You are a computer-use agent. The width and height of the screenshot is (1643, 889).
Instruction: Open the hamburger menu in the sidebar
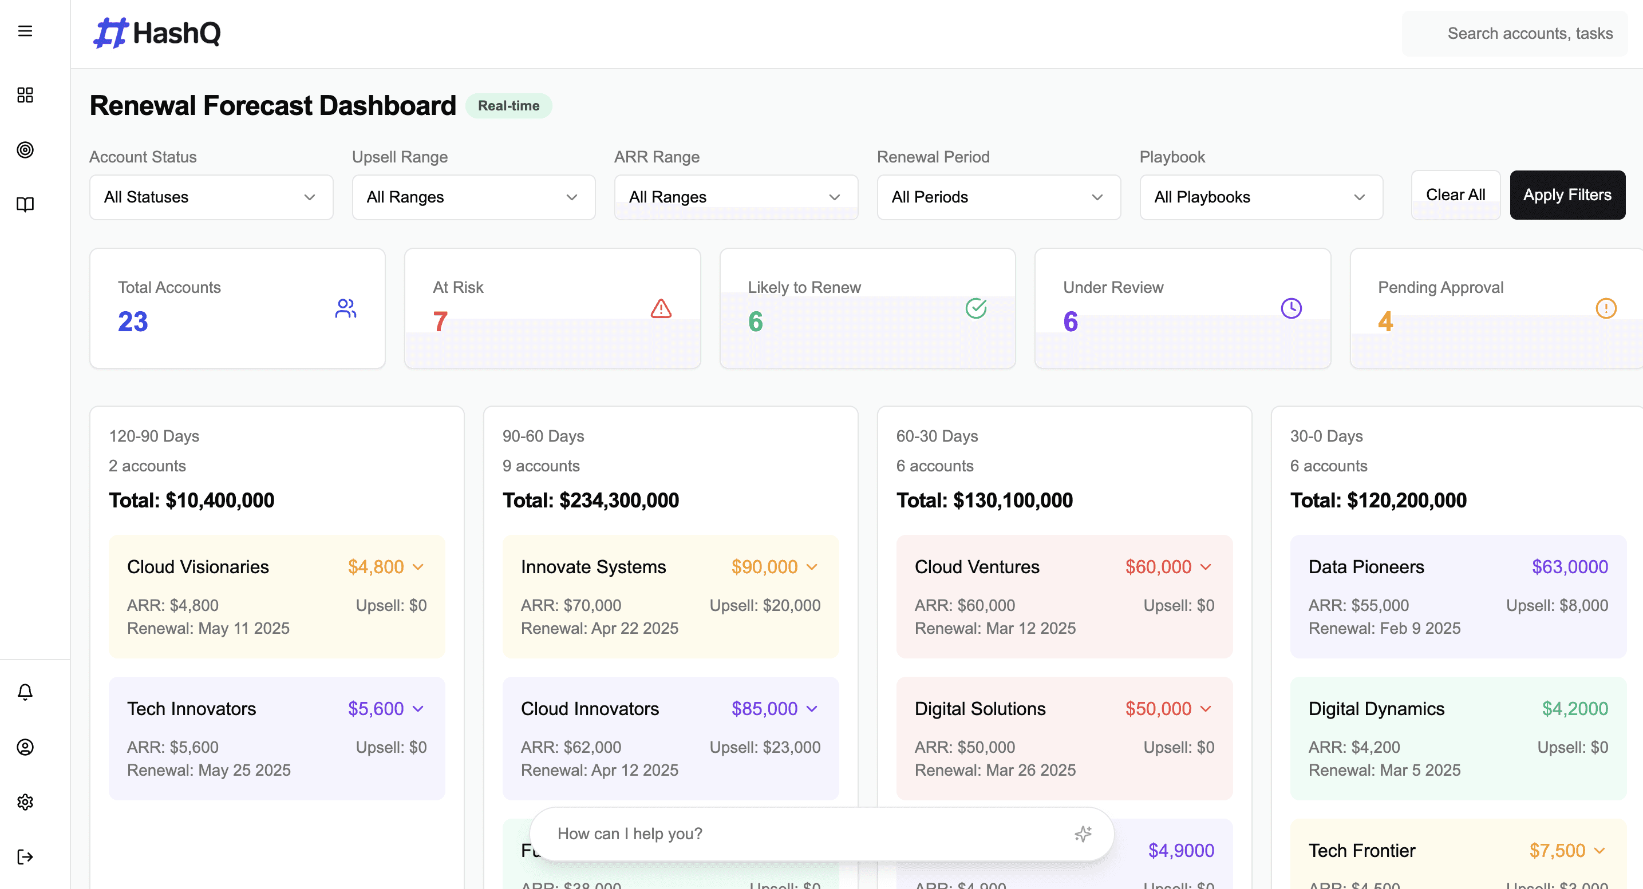point(25,30)
